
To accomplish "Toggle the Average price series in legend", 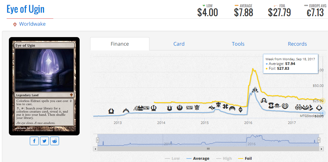I will pyautogui.click(x=198, y=159).
